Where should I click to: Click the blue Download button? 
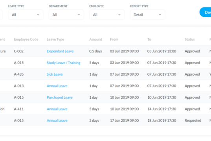click(205, 12)
